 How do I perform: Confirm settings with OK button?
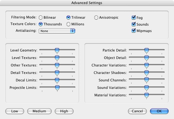(x=159, y=111)
